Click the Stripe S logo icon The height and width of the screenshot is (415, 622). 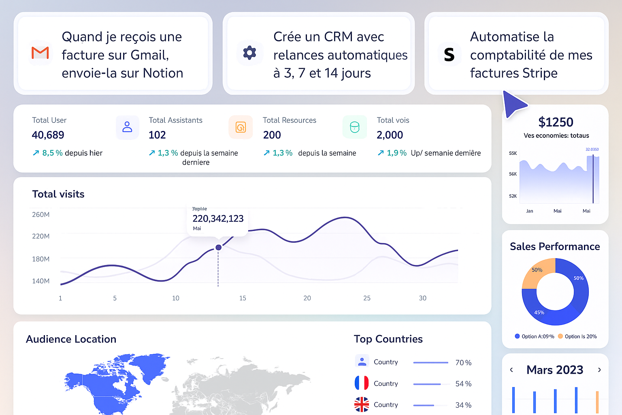(x=449, y=54)
